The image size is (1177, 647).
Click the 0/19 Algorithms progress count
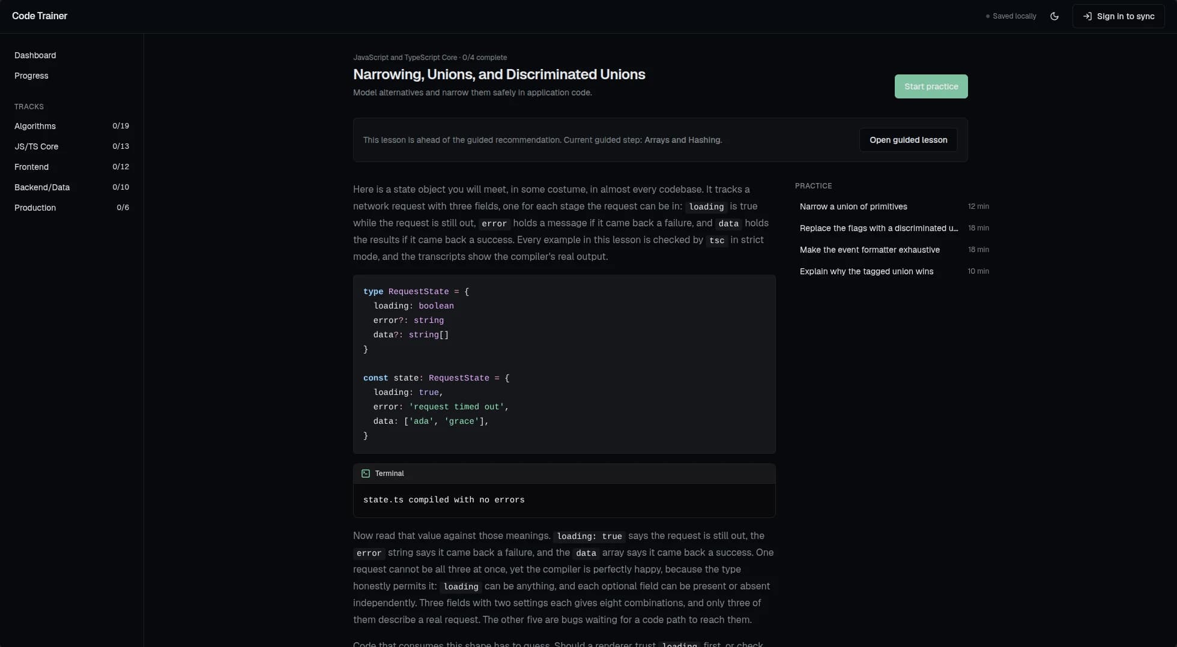point(121,126)
